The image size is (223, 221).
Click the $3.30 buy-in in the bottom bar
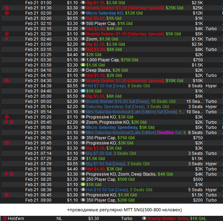pos(93,219)
